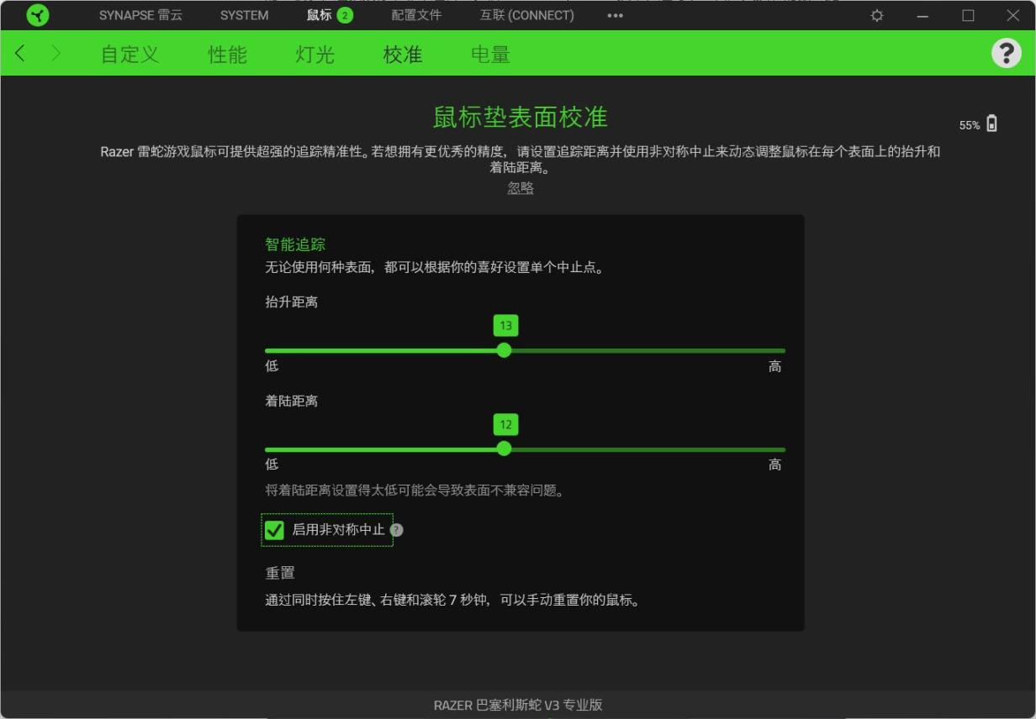Switch to 互联 (CONNECT)
This screenshot has width=1036, height=719.
point(526,14)
